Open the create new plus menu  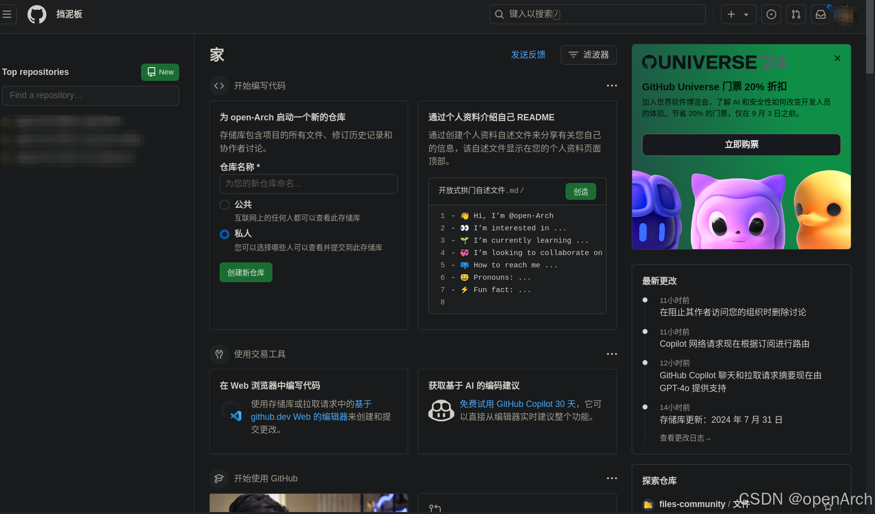tap(738, 14)
